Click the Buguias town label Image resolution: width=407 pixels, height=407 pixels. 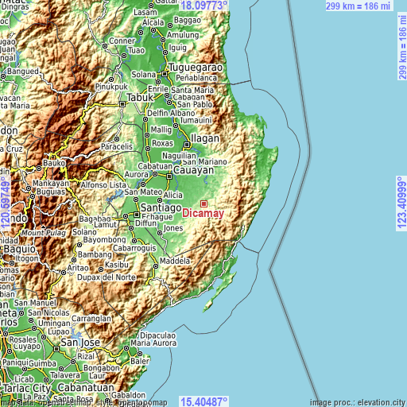51,192
